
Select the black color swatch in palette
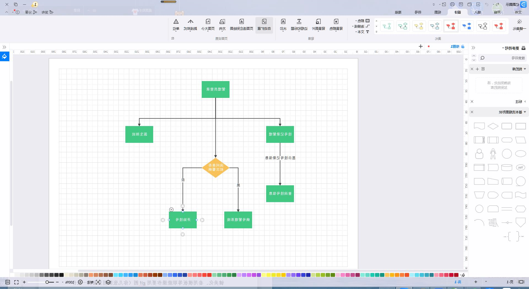61,275
